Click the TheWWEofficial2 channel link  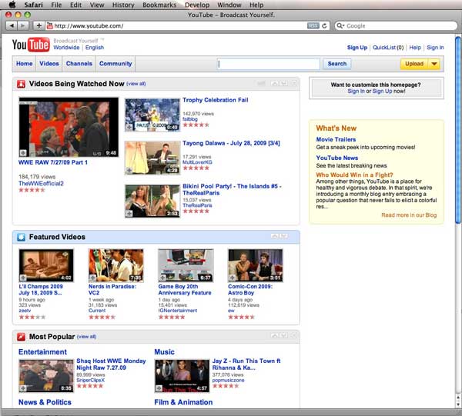coord(41,183)
